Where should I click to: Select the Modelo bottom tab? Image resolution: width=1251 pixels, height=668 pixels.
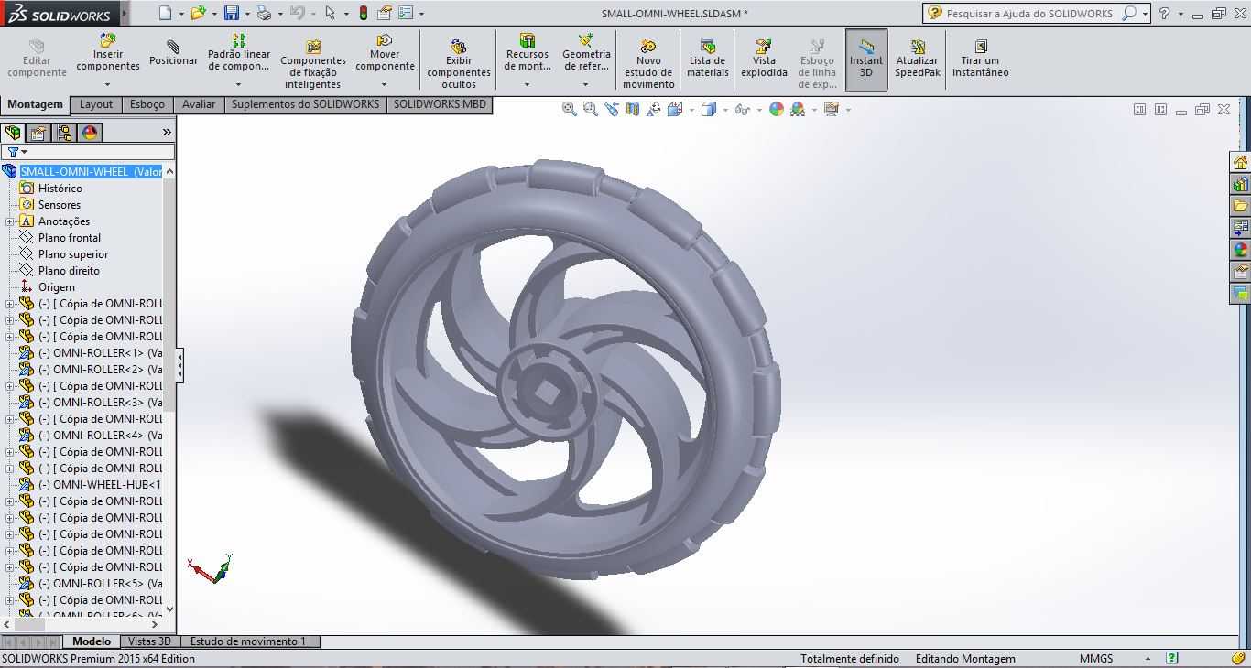[92, 641]
